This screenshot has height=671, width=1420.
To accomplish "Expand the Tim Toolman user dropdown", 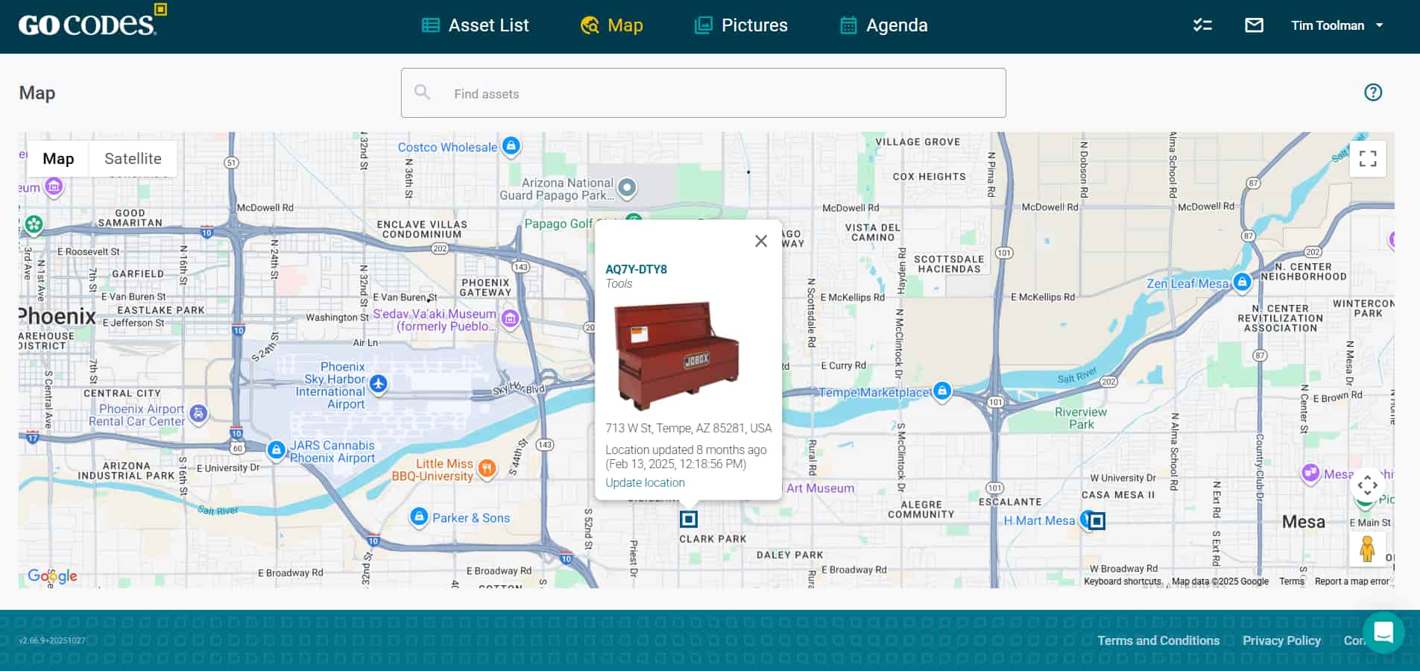I will pos(1337,25).
